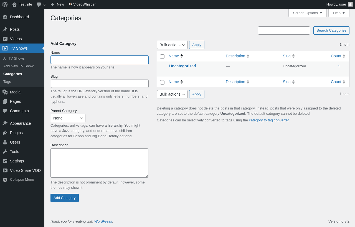Focus the category Name input field
The height and width of the screenshot is (227, 355).
point(100,60)
